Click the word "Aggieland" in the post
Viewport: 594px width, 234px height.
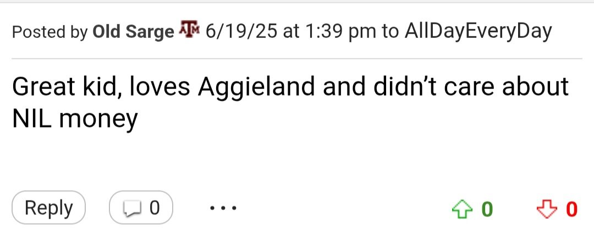256,87
